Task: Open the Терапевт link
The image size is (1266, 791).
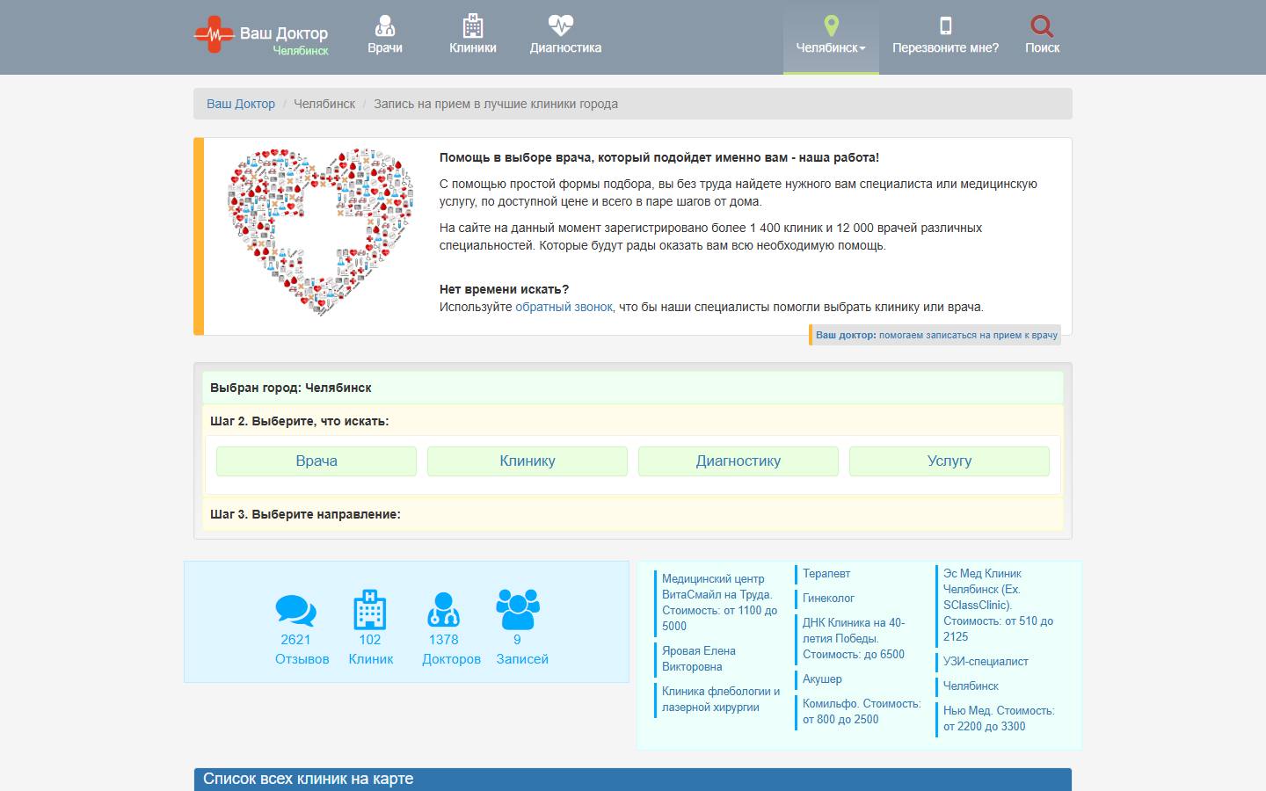Action: click(826, 573)
